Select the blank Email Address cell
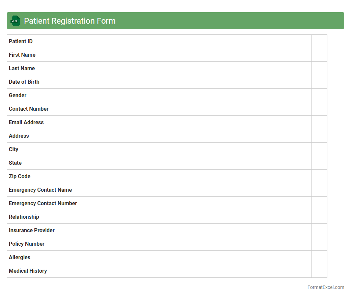351x297 pixels. click(319, 123)
